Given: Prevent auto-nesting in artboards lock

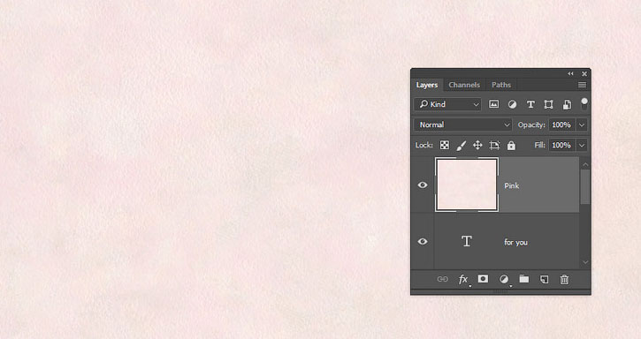Looking at the screenshot, I should [x=494, y=145].
